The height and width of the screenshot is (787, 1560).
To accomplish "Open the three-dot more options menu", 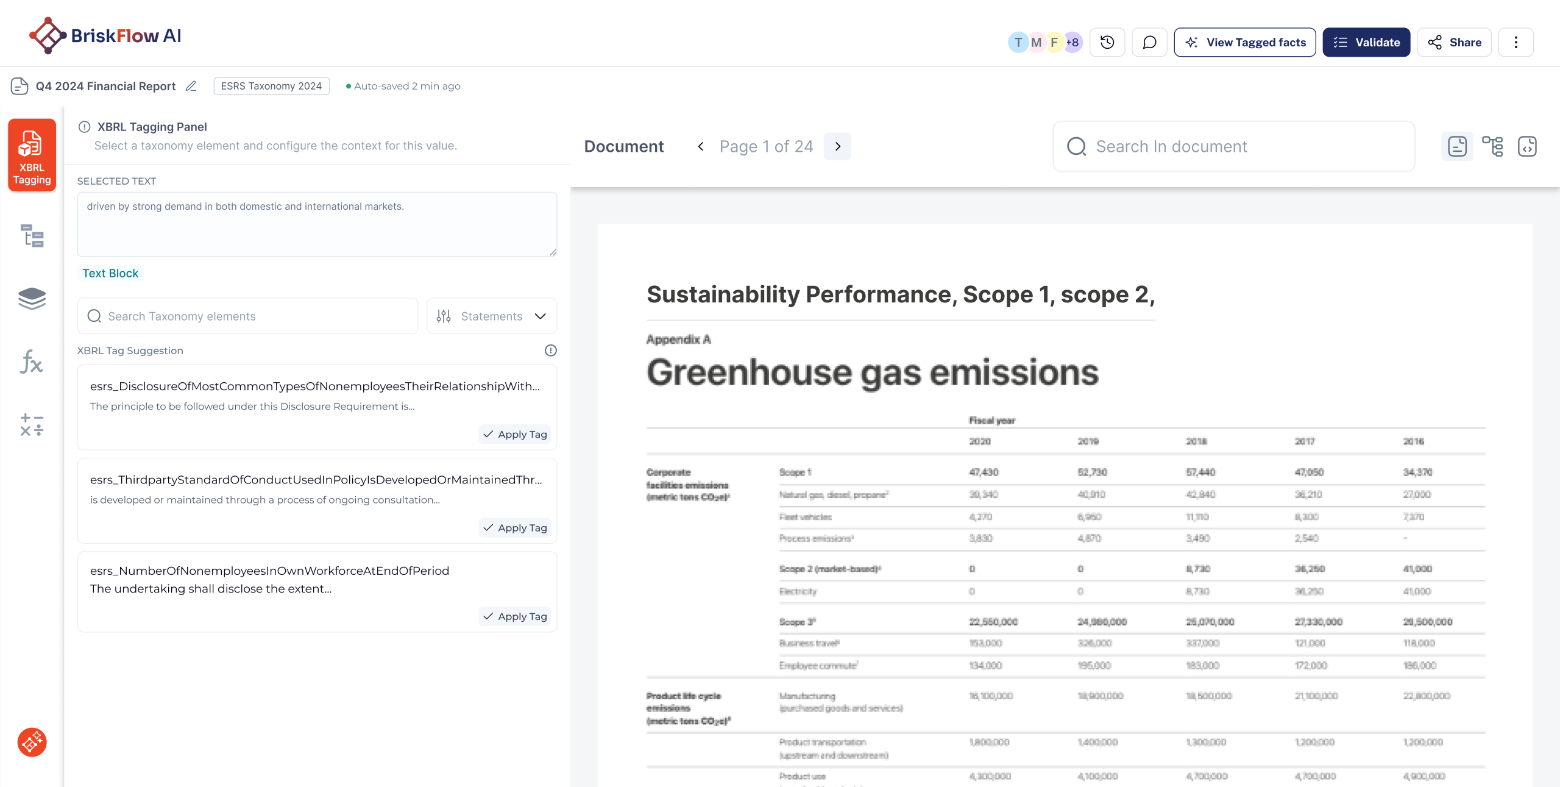I will pyautogui.click(x=1516, y=42).
